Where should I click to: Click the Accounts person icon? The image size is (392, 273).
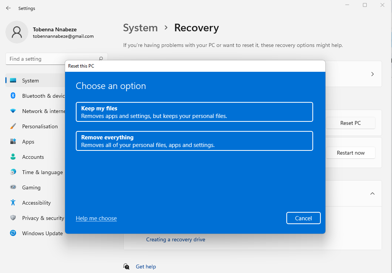coord(13,157)
